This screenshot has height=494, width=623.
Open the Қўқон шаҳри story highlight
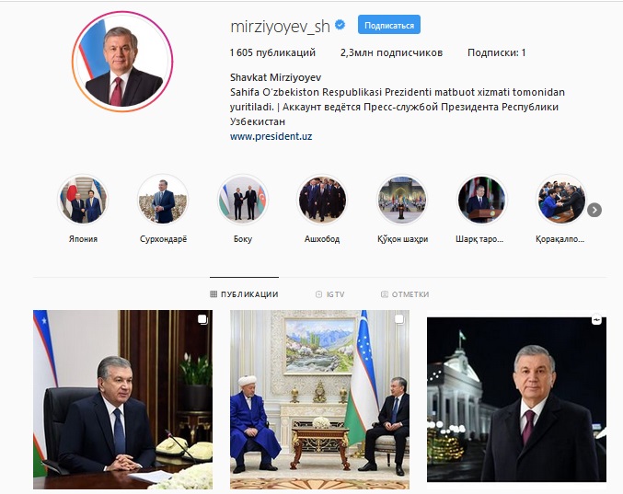pos(402,200)
